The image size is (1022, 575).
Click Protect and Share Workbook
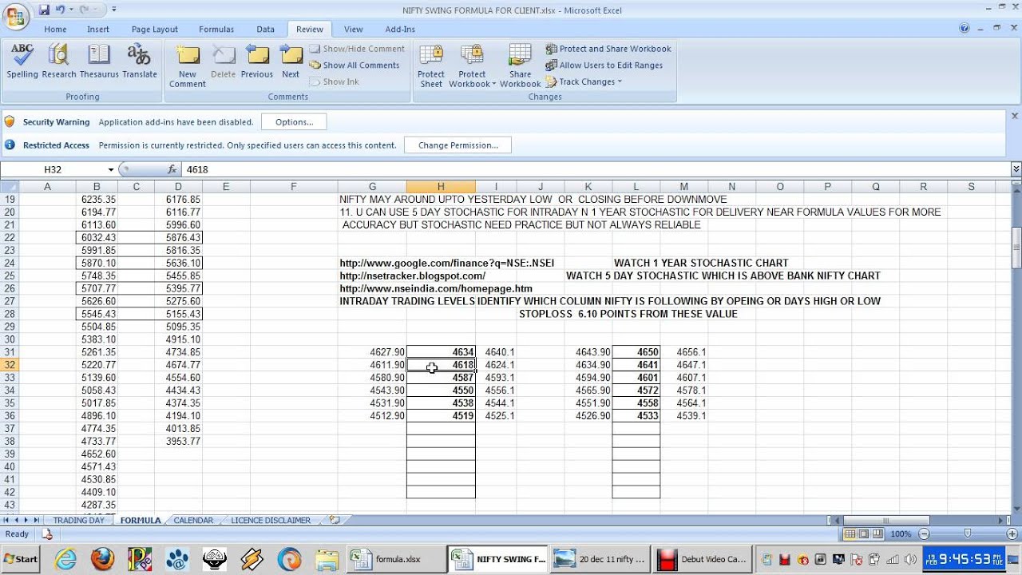tap(608, 49)
